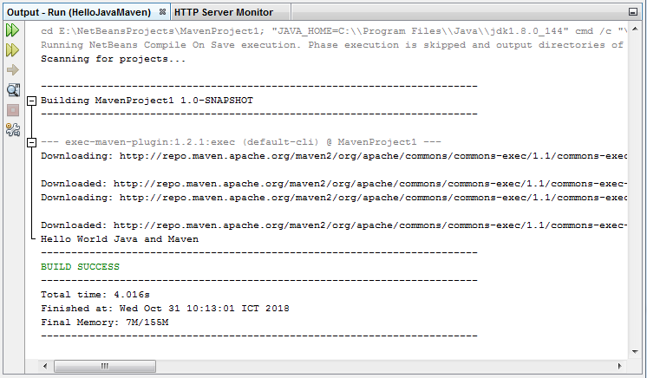647x378 pixels.
Task: Close the Output Run tab with X
Action: pos(162,12)
